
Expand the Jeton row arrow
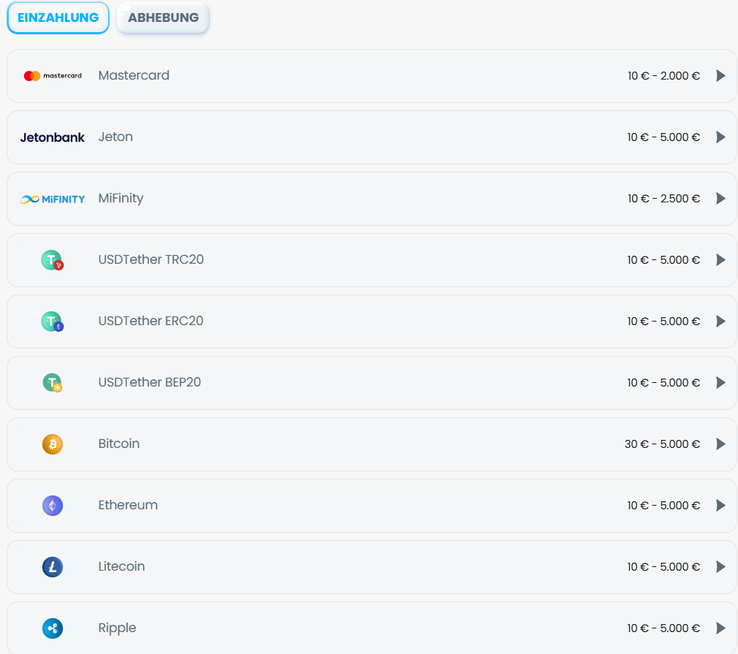pyautogui.click(x=720, y=137)
